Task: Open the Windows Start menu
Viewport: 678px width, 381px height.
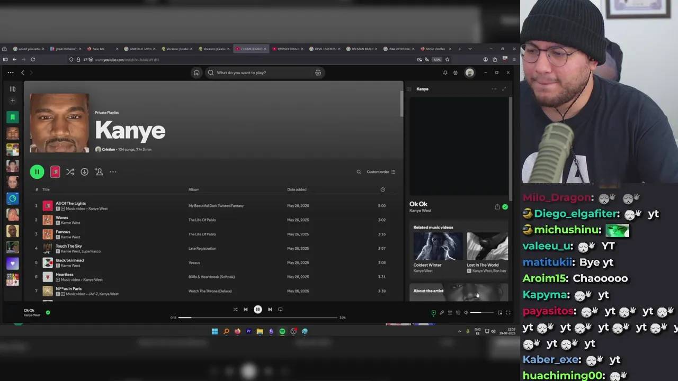Action: tap(215, 331)
